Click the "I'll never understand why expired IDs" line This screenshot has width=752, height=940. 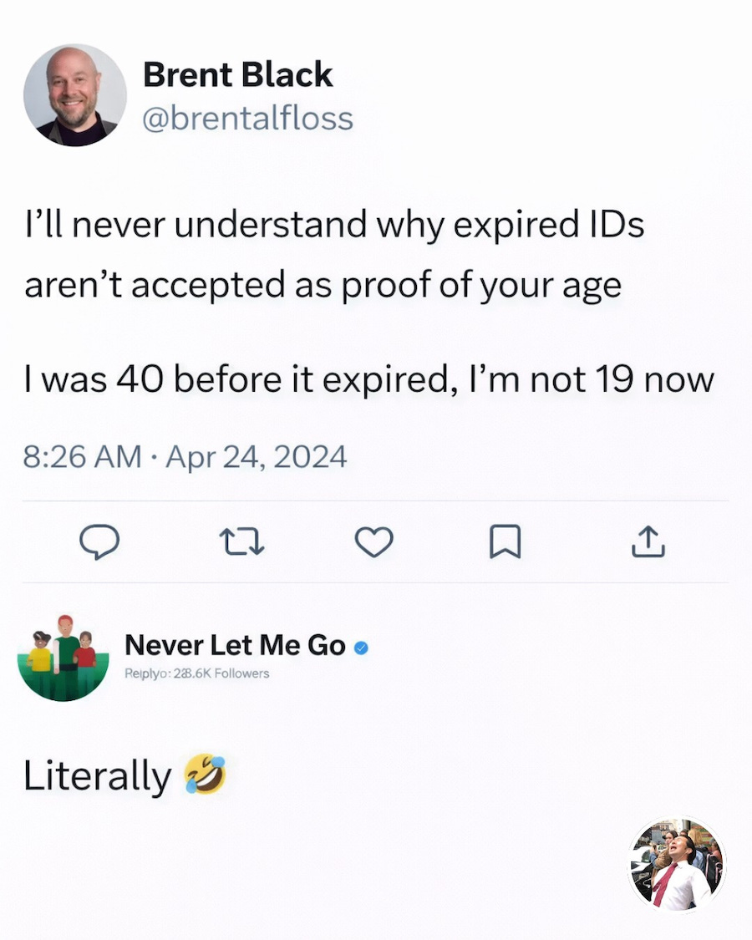pyautogui.click(x=334, y=224)
